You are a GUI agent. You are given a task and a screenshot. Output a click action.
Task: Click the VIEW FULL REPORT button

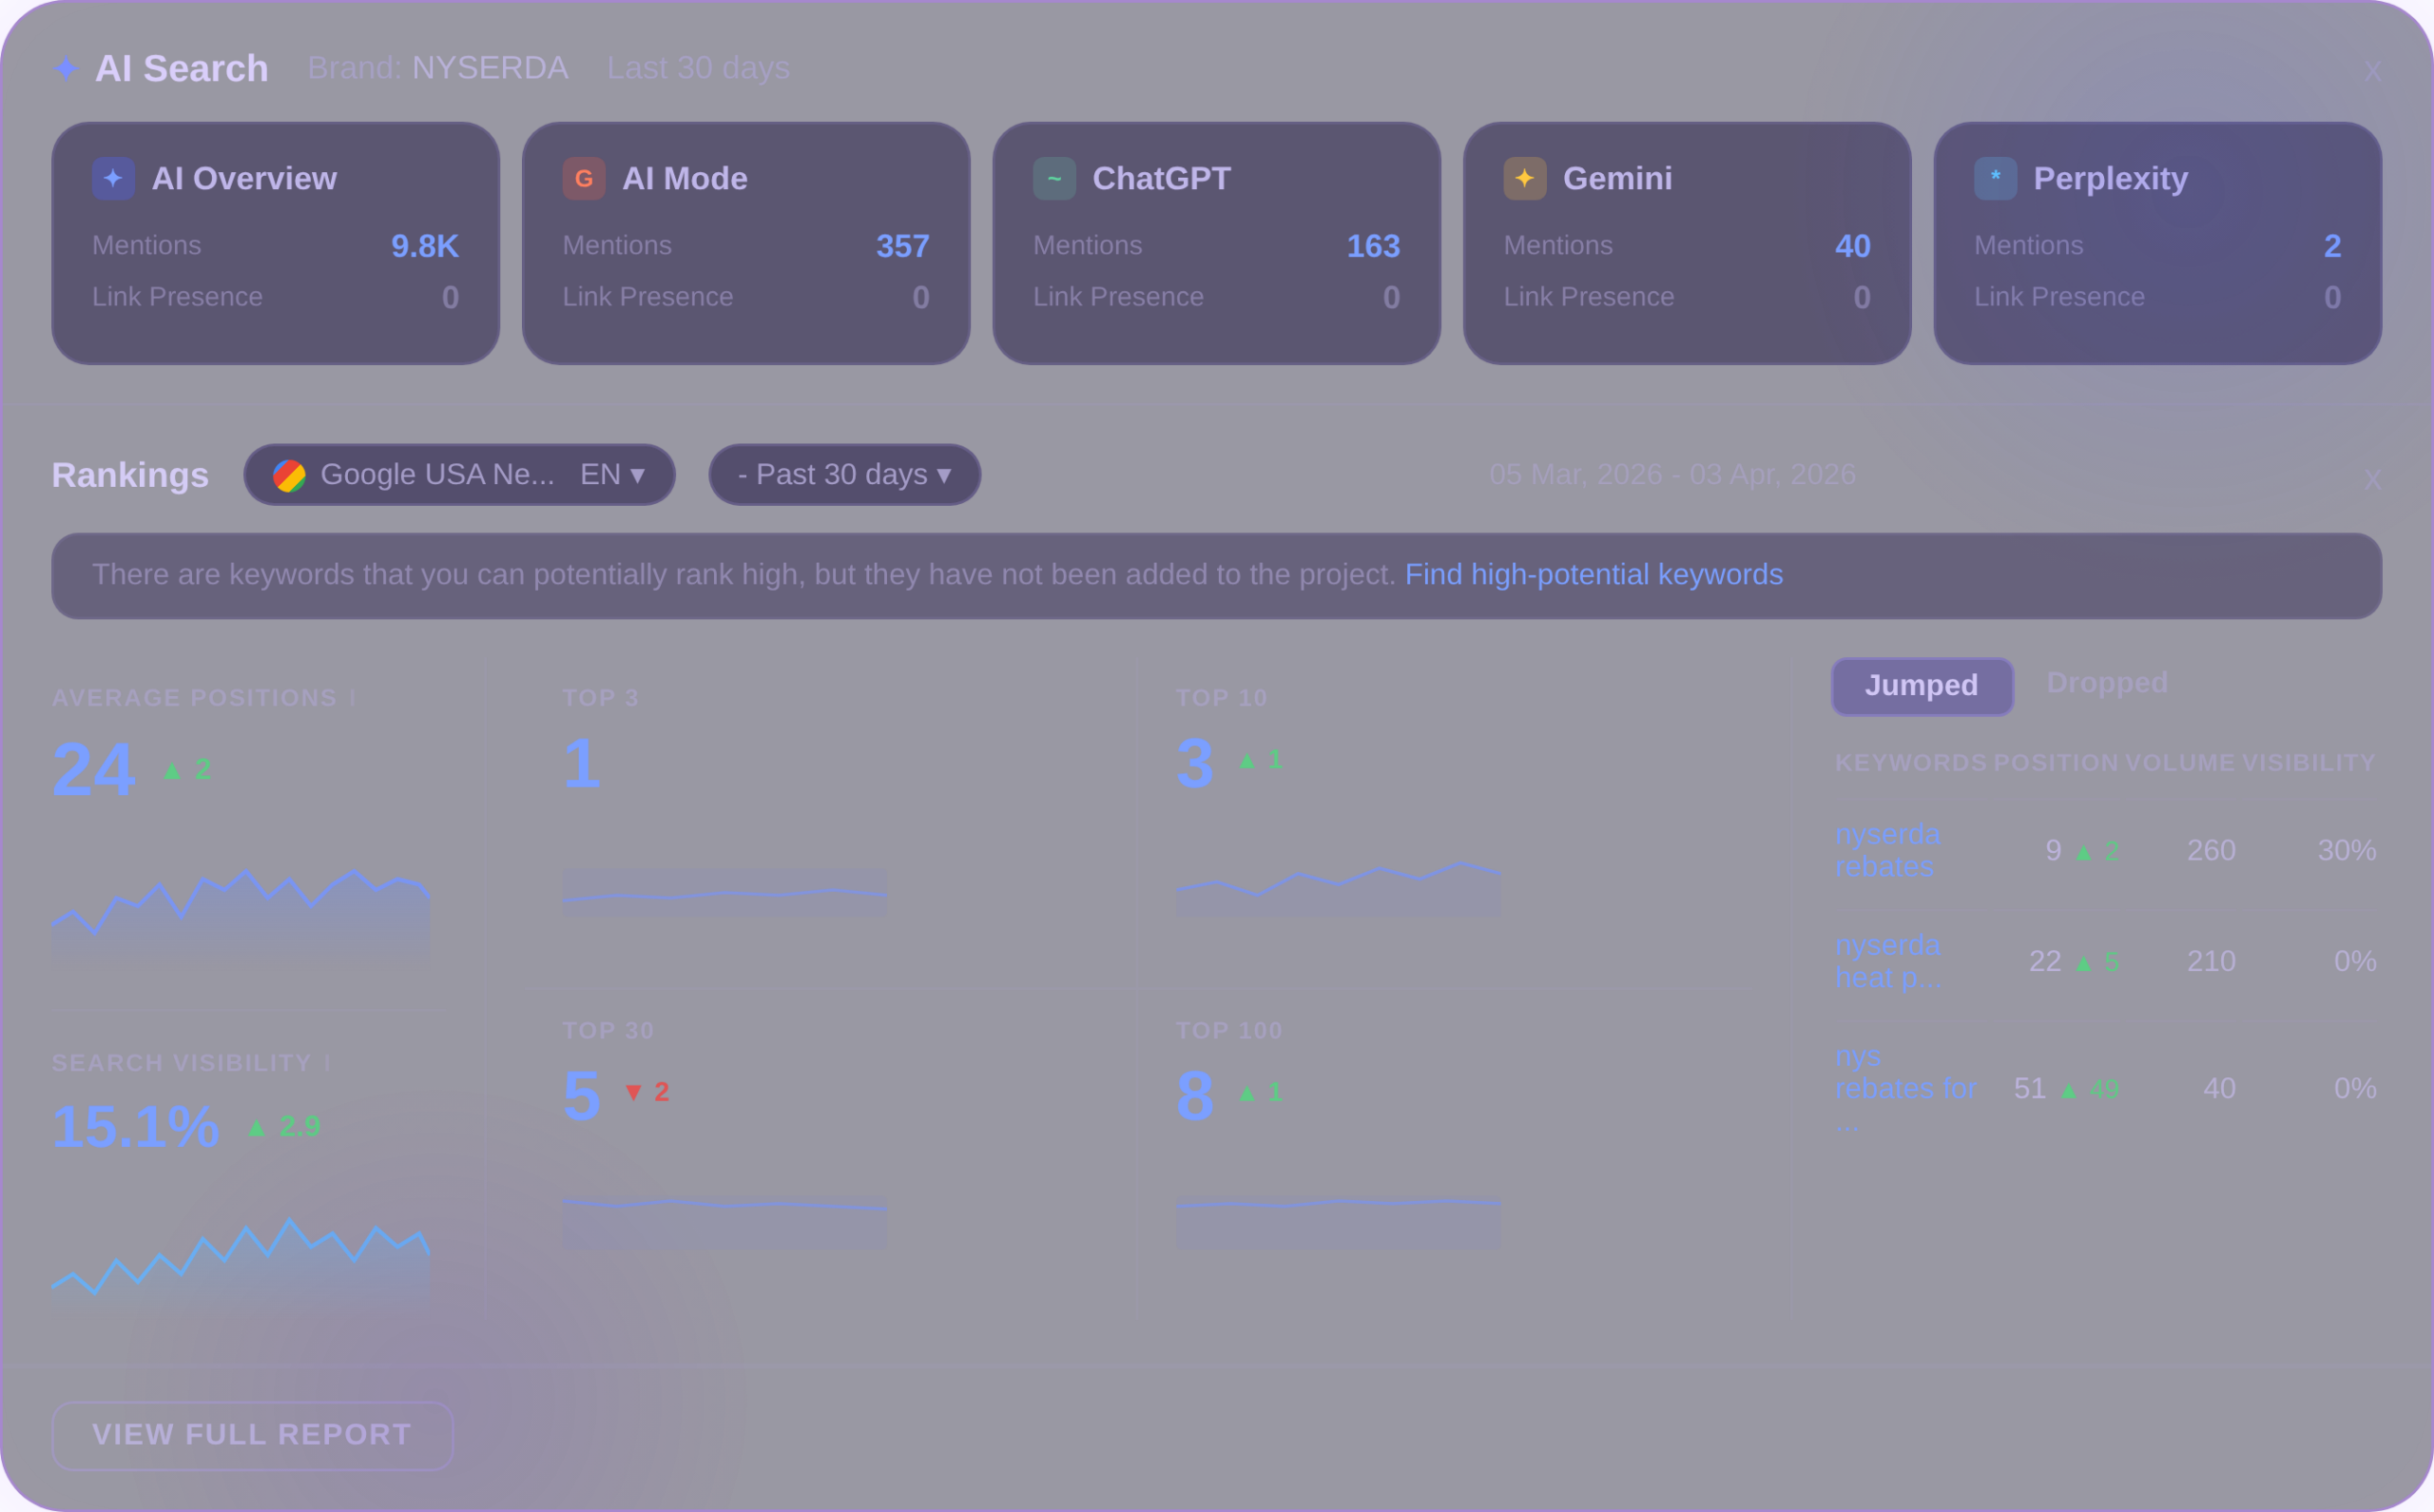point(252,1435)
